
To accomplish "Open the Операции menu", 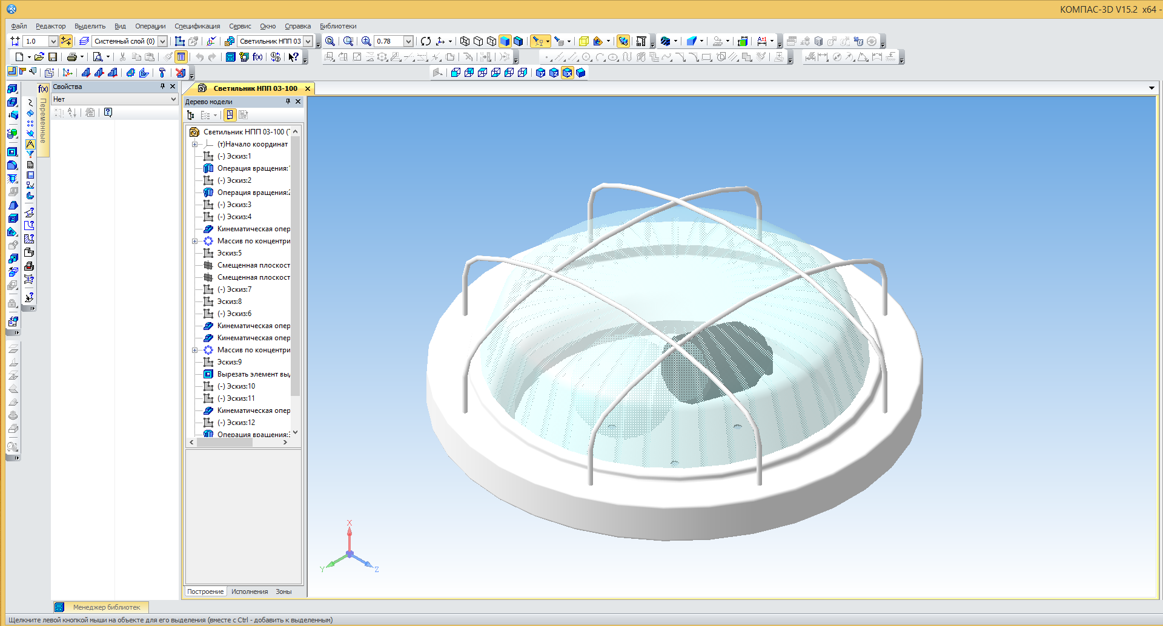I will (x=150, y=26).
